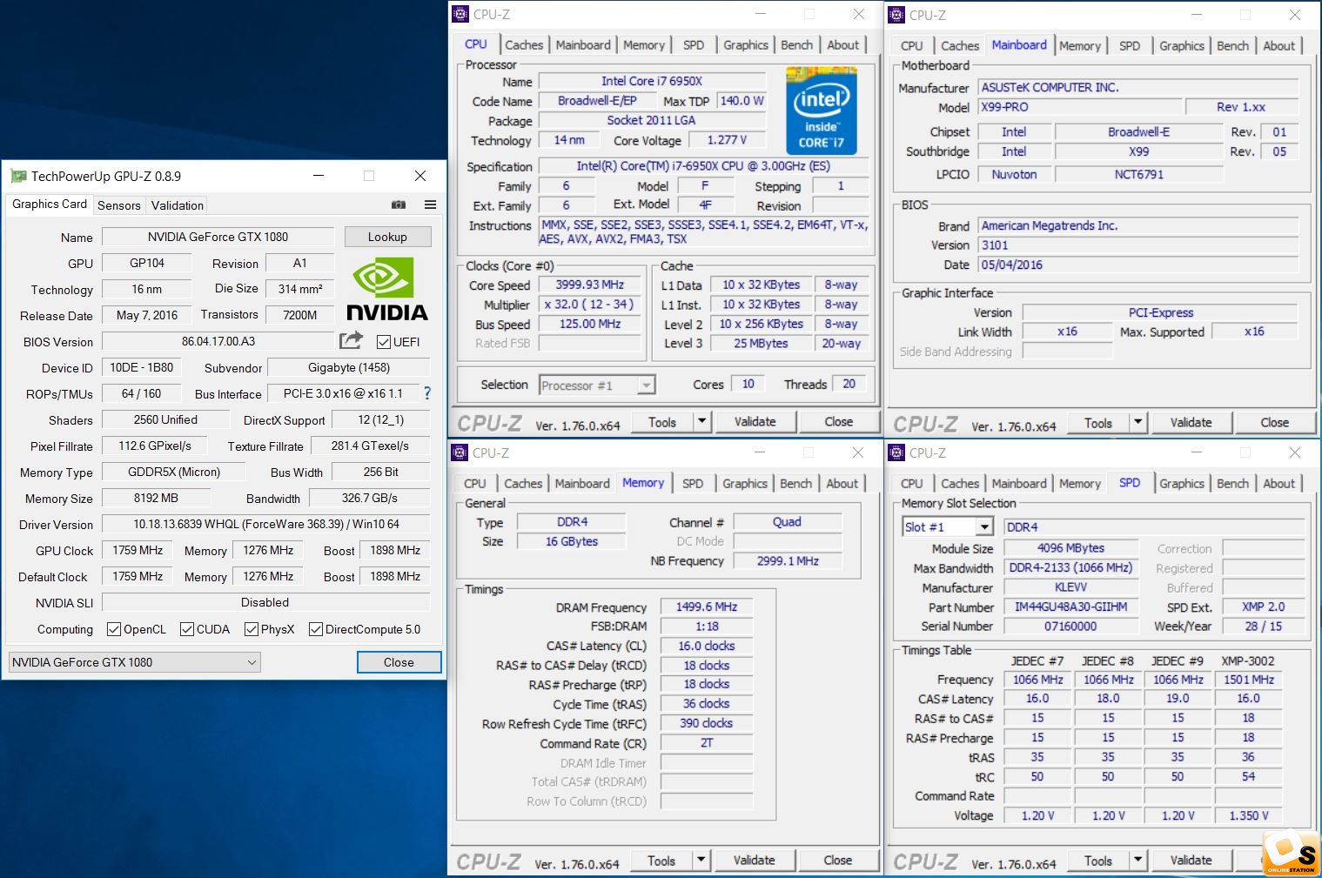This screenshot has height=878, width=1322.
Task: Click the Lookup button in GPU-Z
Action: click(x=387, y=237)
